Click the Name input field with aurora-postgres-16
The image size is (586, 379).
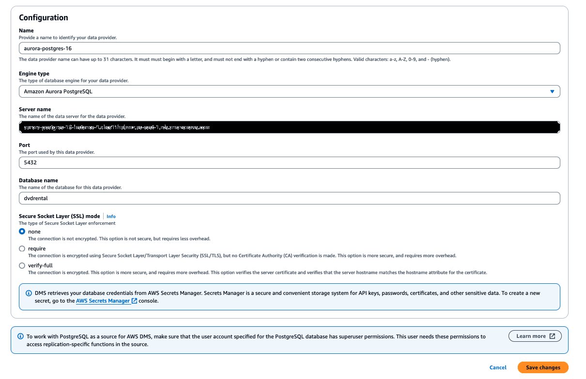coord(289,48)
